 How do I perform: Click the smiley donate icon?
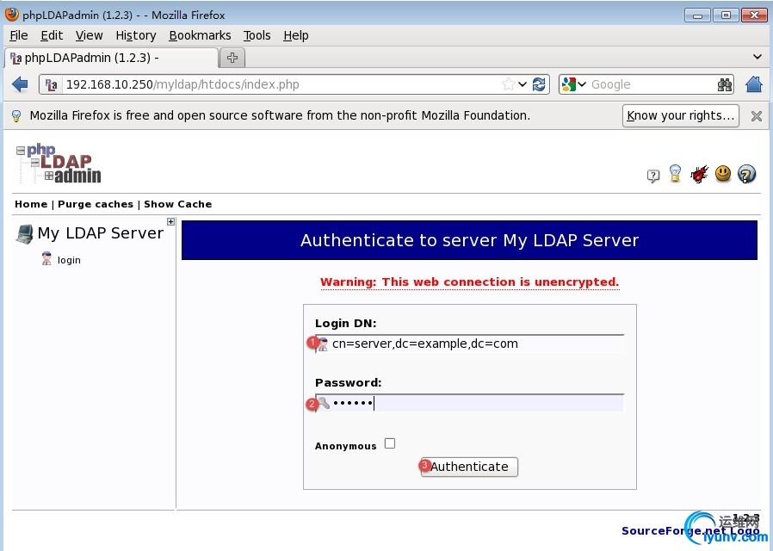[x=723, y=173]
